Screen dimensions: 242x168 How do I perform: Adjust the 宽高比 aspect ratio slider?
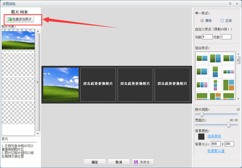click(229, 125)
